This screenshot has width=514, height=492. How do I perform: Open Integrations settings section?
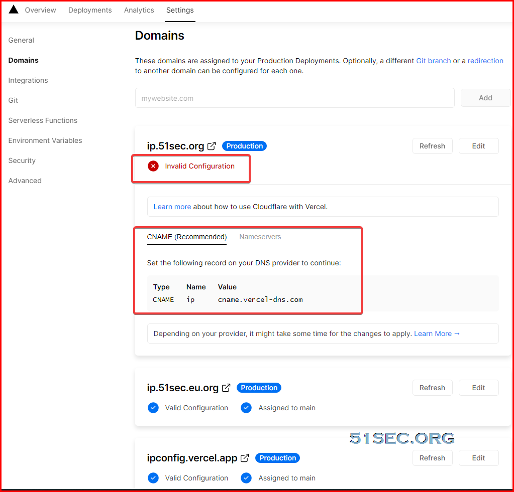pos(28,80)
